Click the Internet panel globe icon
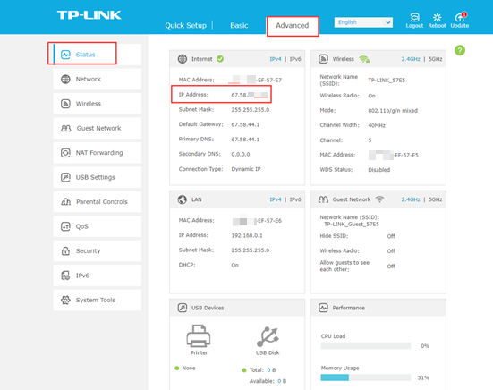493x390 pixels. tap(183, 59)
